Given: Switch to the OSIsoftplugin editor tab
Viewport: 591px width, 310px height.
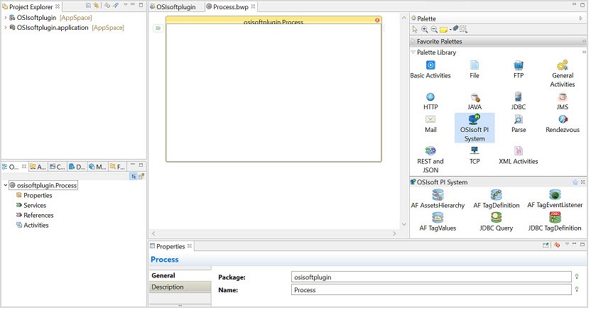Looking at the screenshot, I should click(x=175, y=6).
